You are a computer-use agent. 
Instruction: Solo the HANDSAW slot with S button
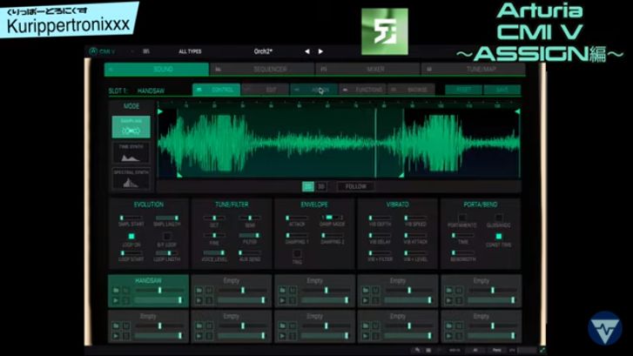125,300
